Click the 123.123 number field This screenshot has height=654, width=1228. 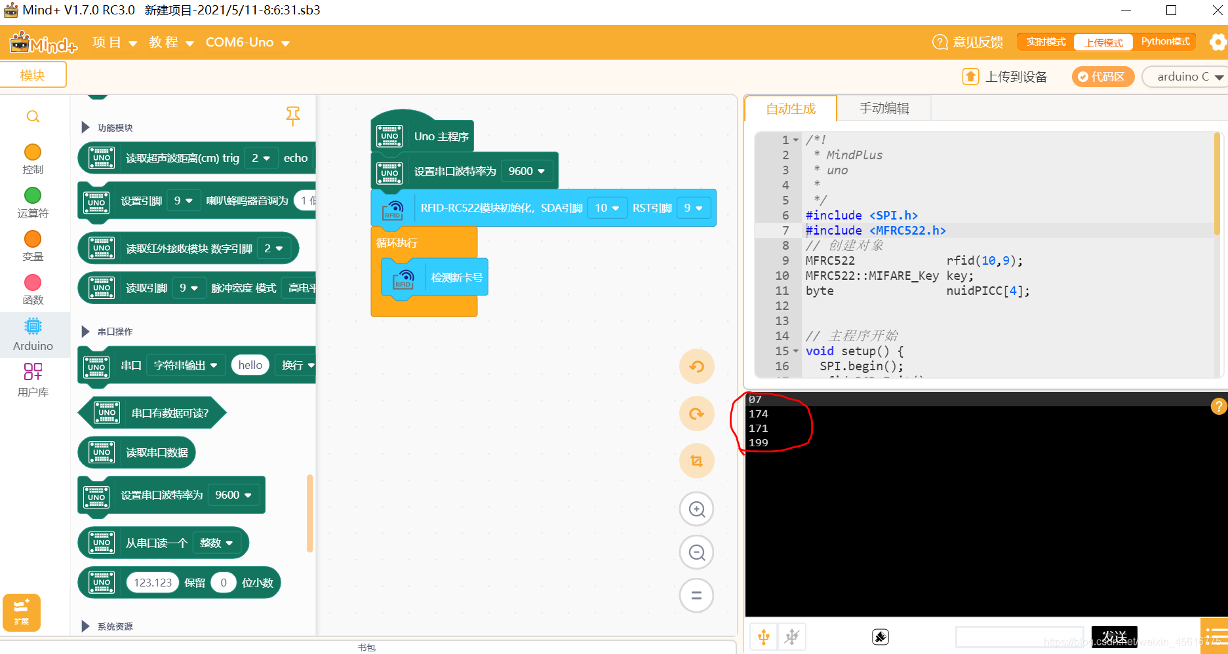pyautogui.click(x=153, y=583)
